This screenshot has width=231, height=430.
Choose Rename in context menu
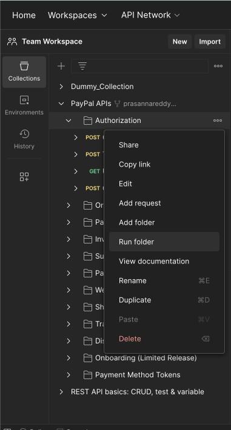click(x=164, y=280)
